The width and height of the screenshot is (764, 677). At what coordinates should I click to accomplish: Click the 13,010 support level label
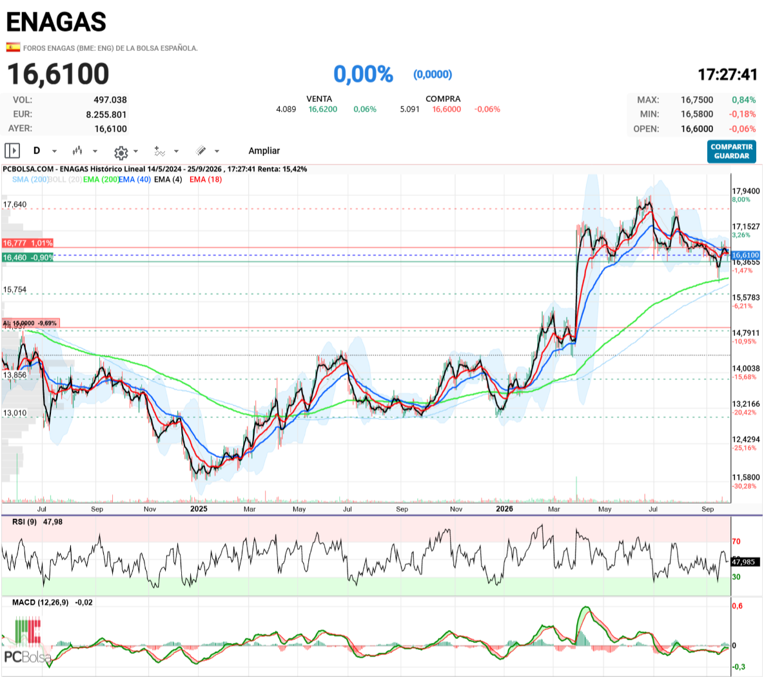[x=15, y=413]
